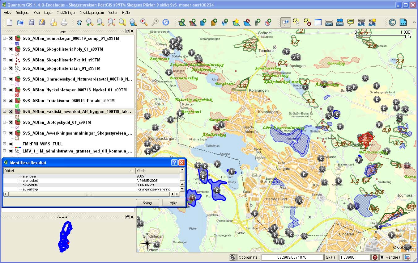Collapse SvS_ABlan_Faktiskt_avverkat layer node
418x263 pixels.
(5, 111)
